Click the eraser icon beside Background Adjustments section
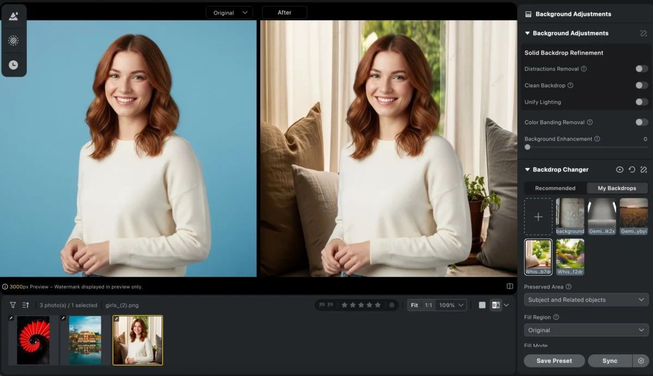 pos(644,33)
